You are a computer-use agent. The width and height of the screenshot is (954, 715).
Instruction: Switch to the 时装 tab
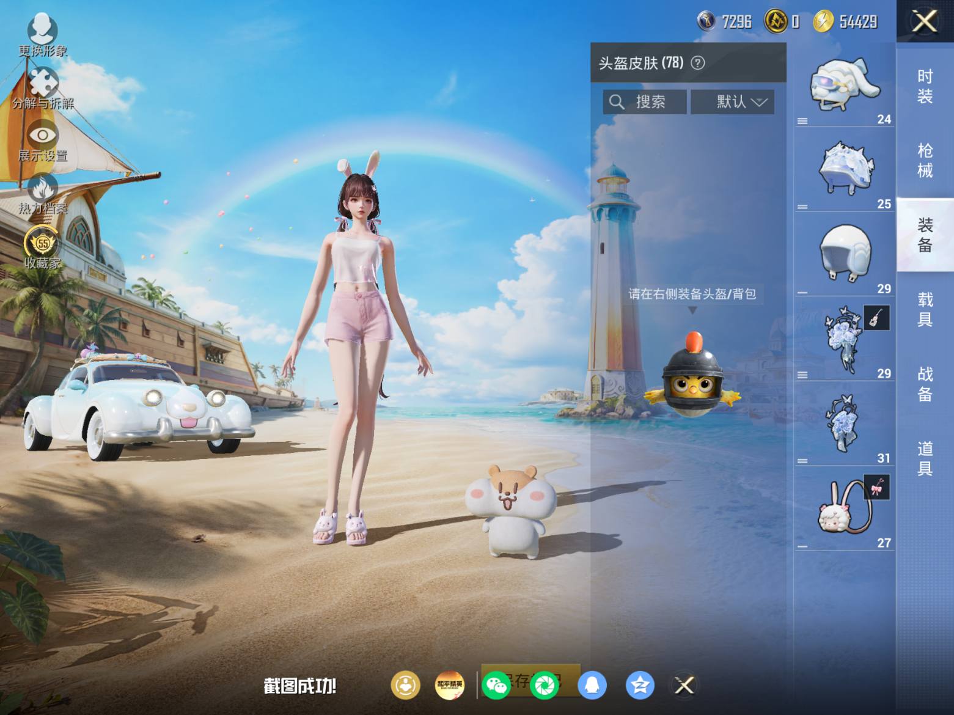(x=925, y=86)
